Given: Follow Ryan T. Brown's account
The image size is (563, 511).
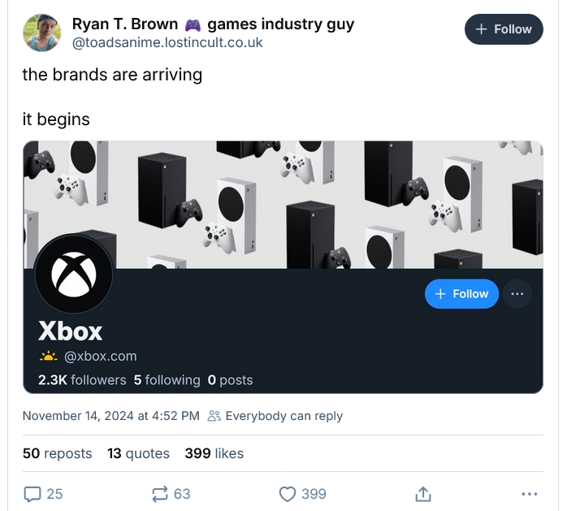Looking at the screenshot, I should tap(504, 29).
